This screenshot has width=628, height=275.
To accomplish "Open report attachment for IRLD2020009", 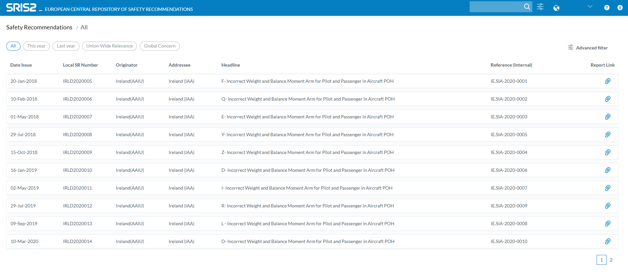I will coord(608,152).
